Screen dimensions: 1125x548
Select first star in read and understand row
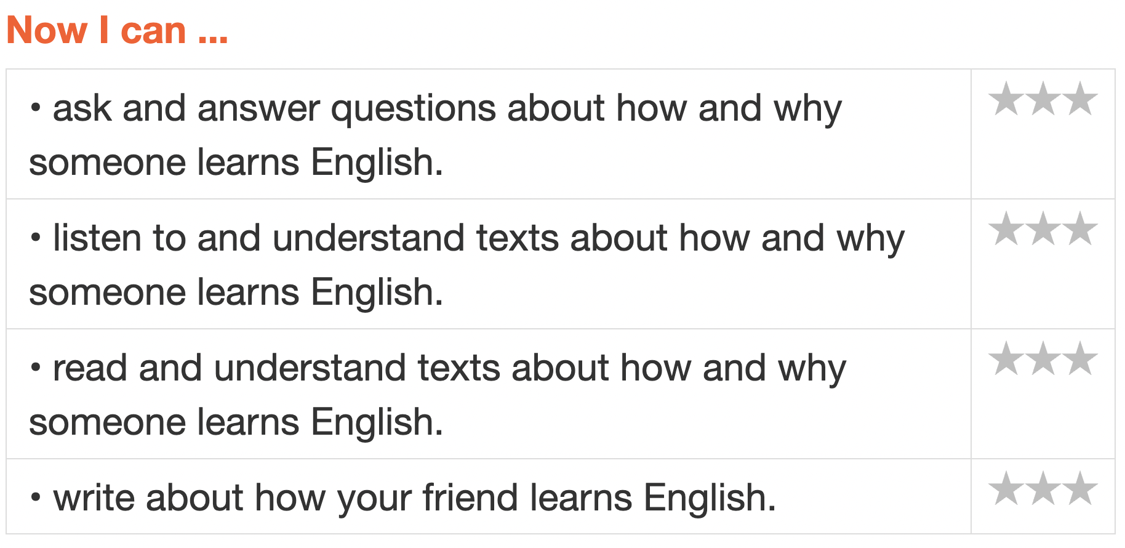[1006, 360]
